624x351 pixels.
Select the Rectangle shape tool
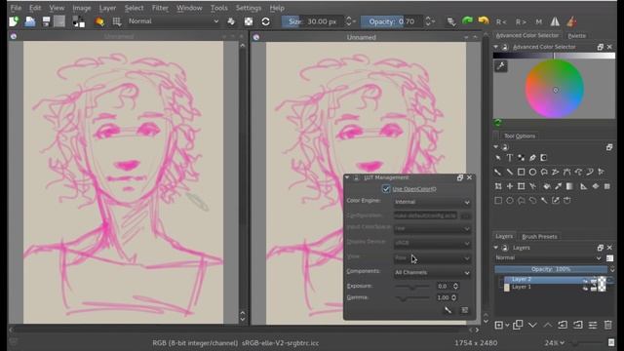coord(521,172)
